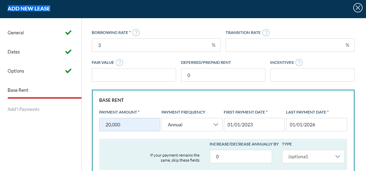Click the help icon beside Transition Rate
The image size is (366, 171).
266,33
